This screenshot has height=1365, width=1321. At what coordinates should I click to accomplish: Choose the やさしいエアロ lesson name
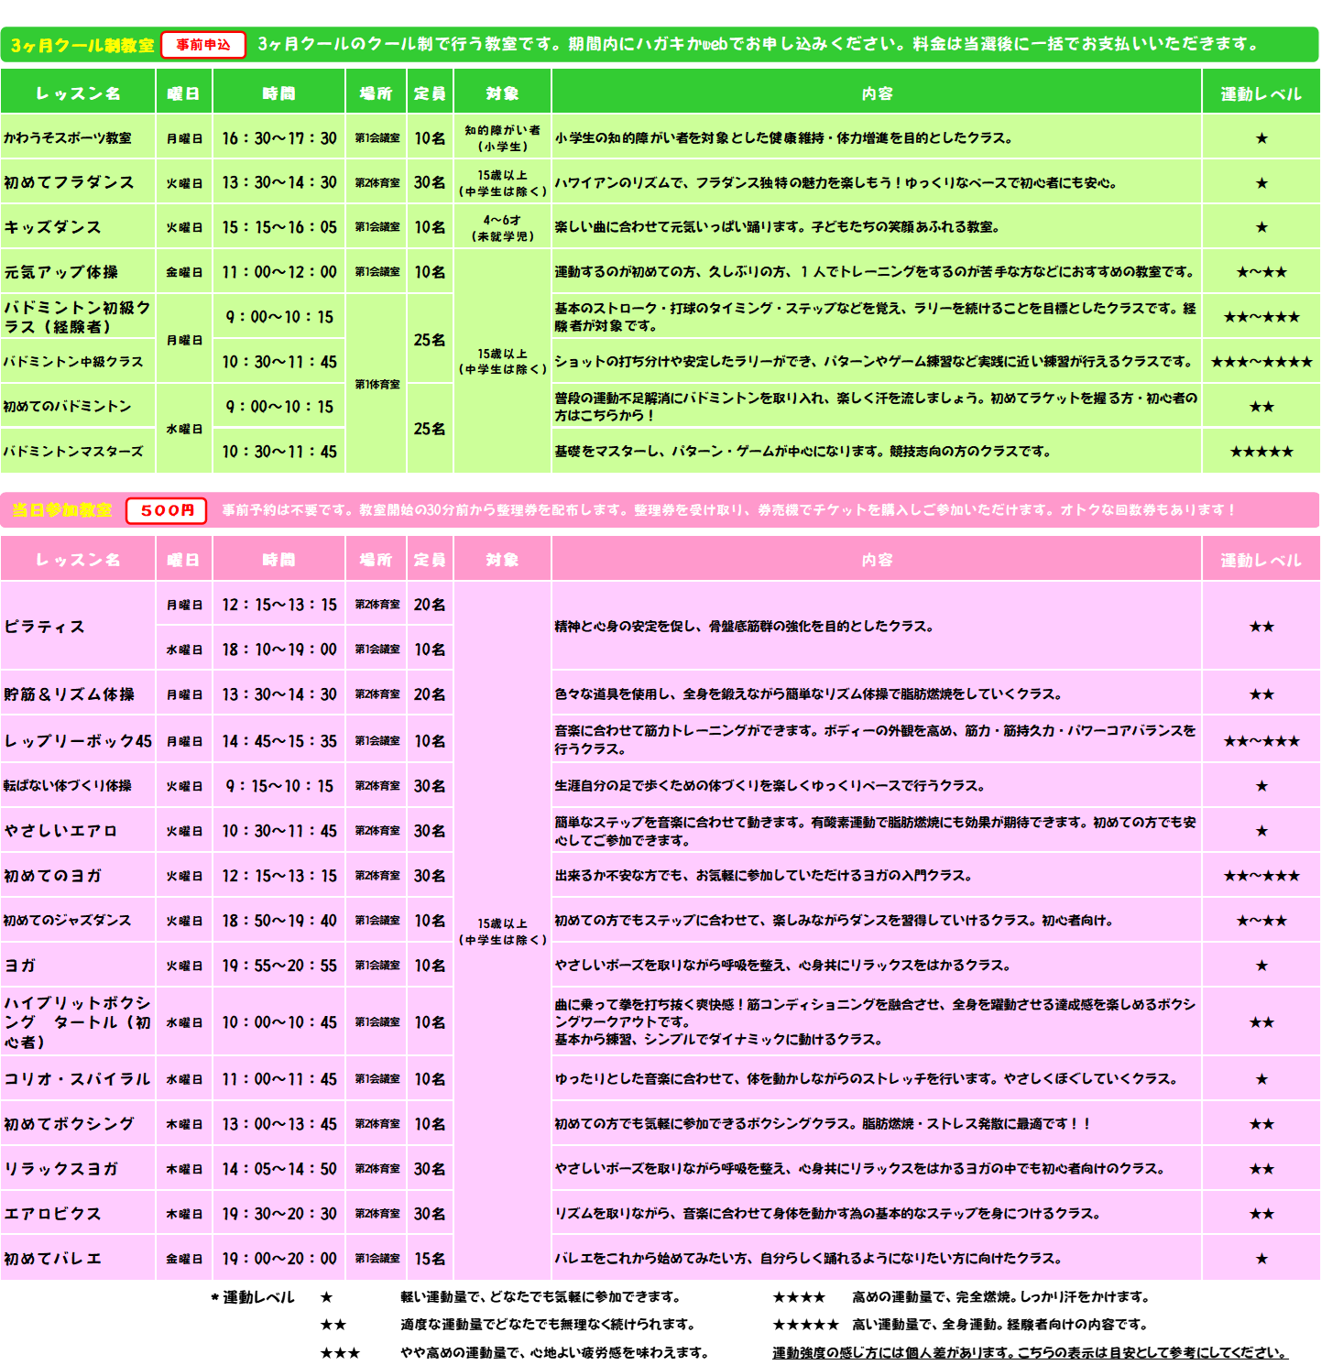(x=60, y=831)
